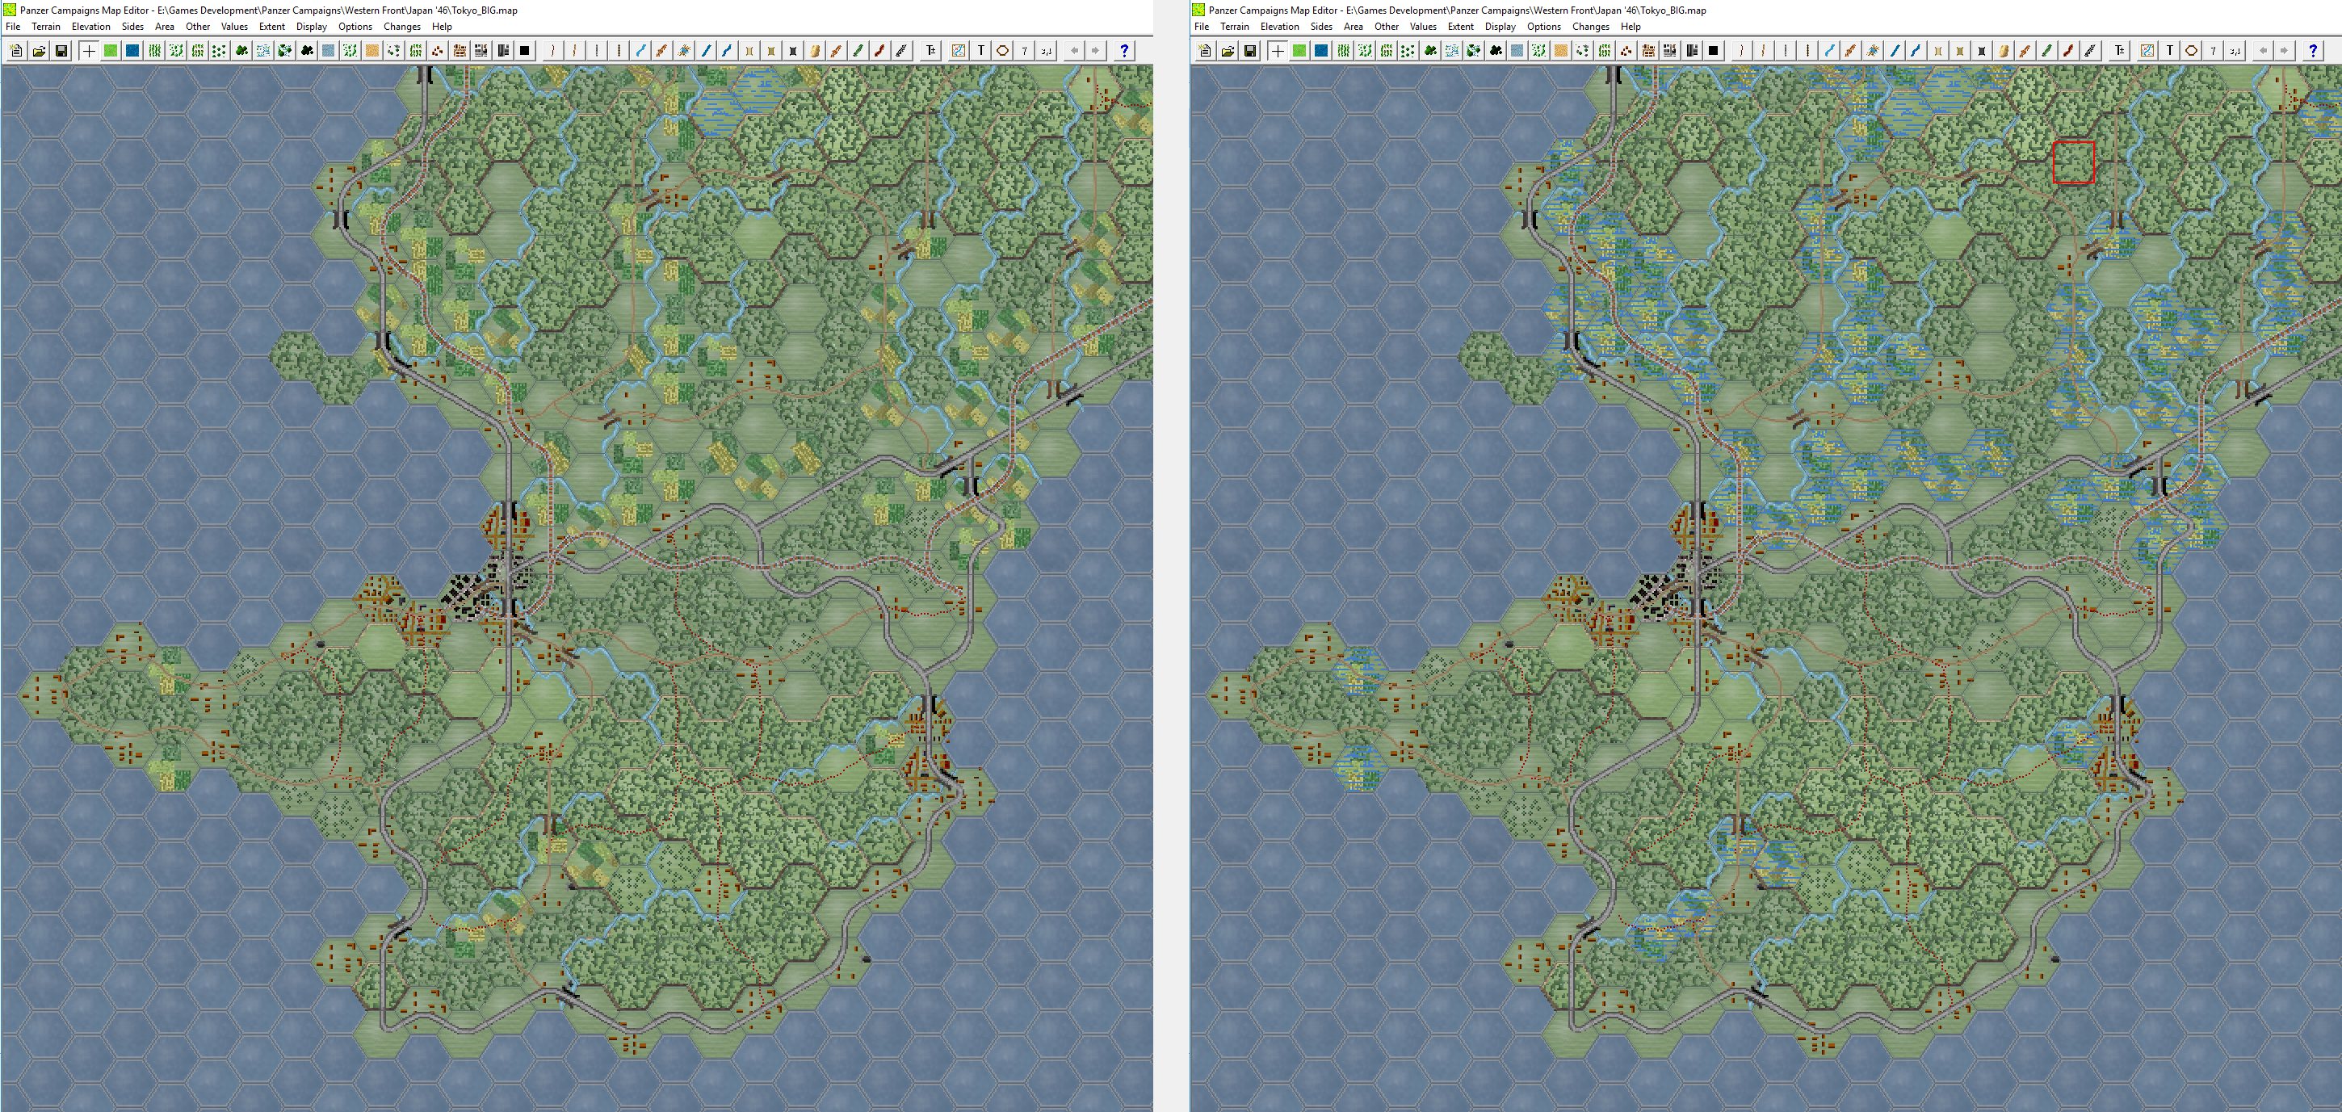Click the Save floppy icon in right window
Viewport: 2342px width, 1112px height.
pos(1250,51)
